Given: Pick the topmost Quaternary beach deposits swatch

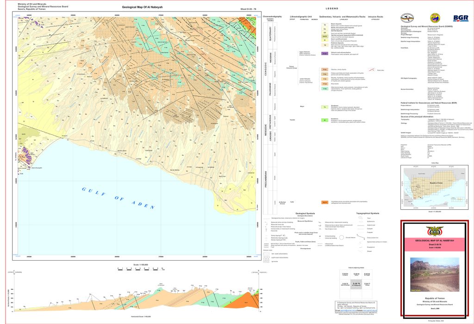Looking at the screenshot, I should 325,24.
